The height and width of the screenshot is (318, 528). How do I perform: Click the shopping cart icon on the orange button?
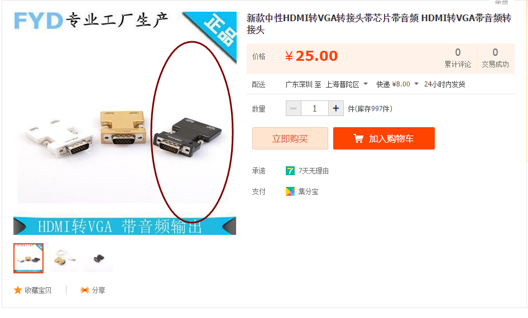pyautogui.click(x=358, y=138)
